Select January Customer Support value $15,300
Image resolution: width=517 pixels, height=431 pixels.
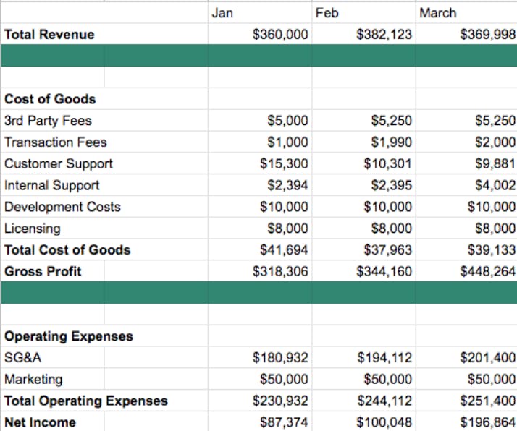[x=259, y=164]
